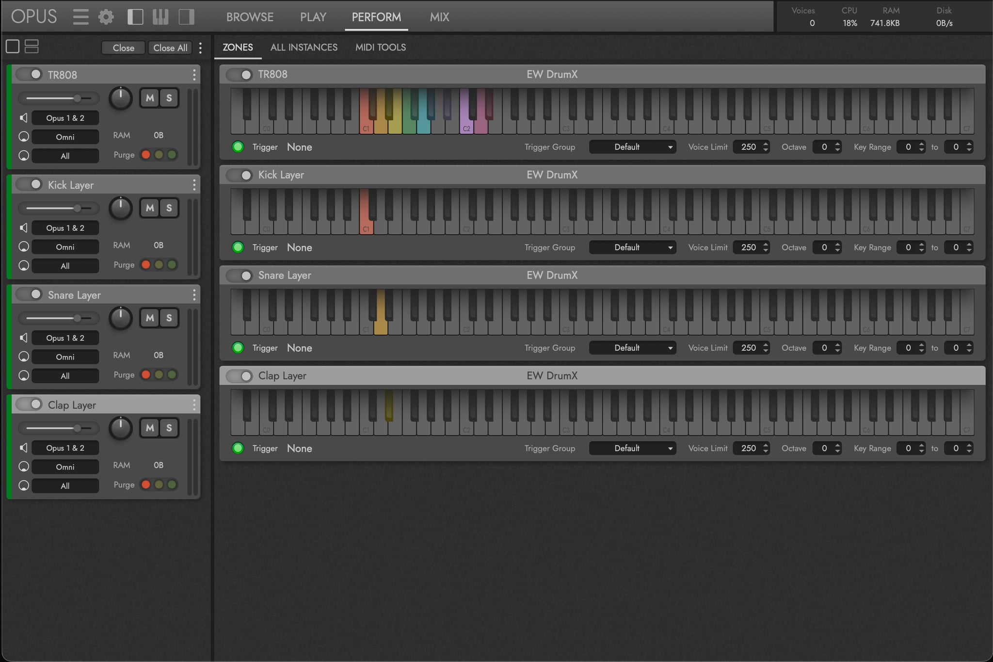Open Clap Layer instrument options menu dots
Viewport: 993px width, 662px height.
point(194,404)
